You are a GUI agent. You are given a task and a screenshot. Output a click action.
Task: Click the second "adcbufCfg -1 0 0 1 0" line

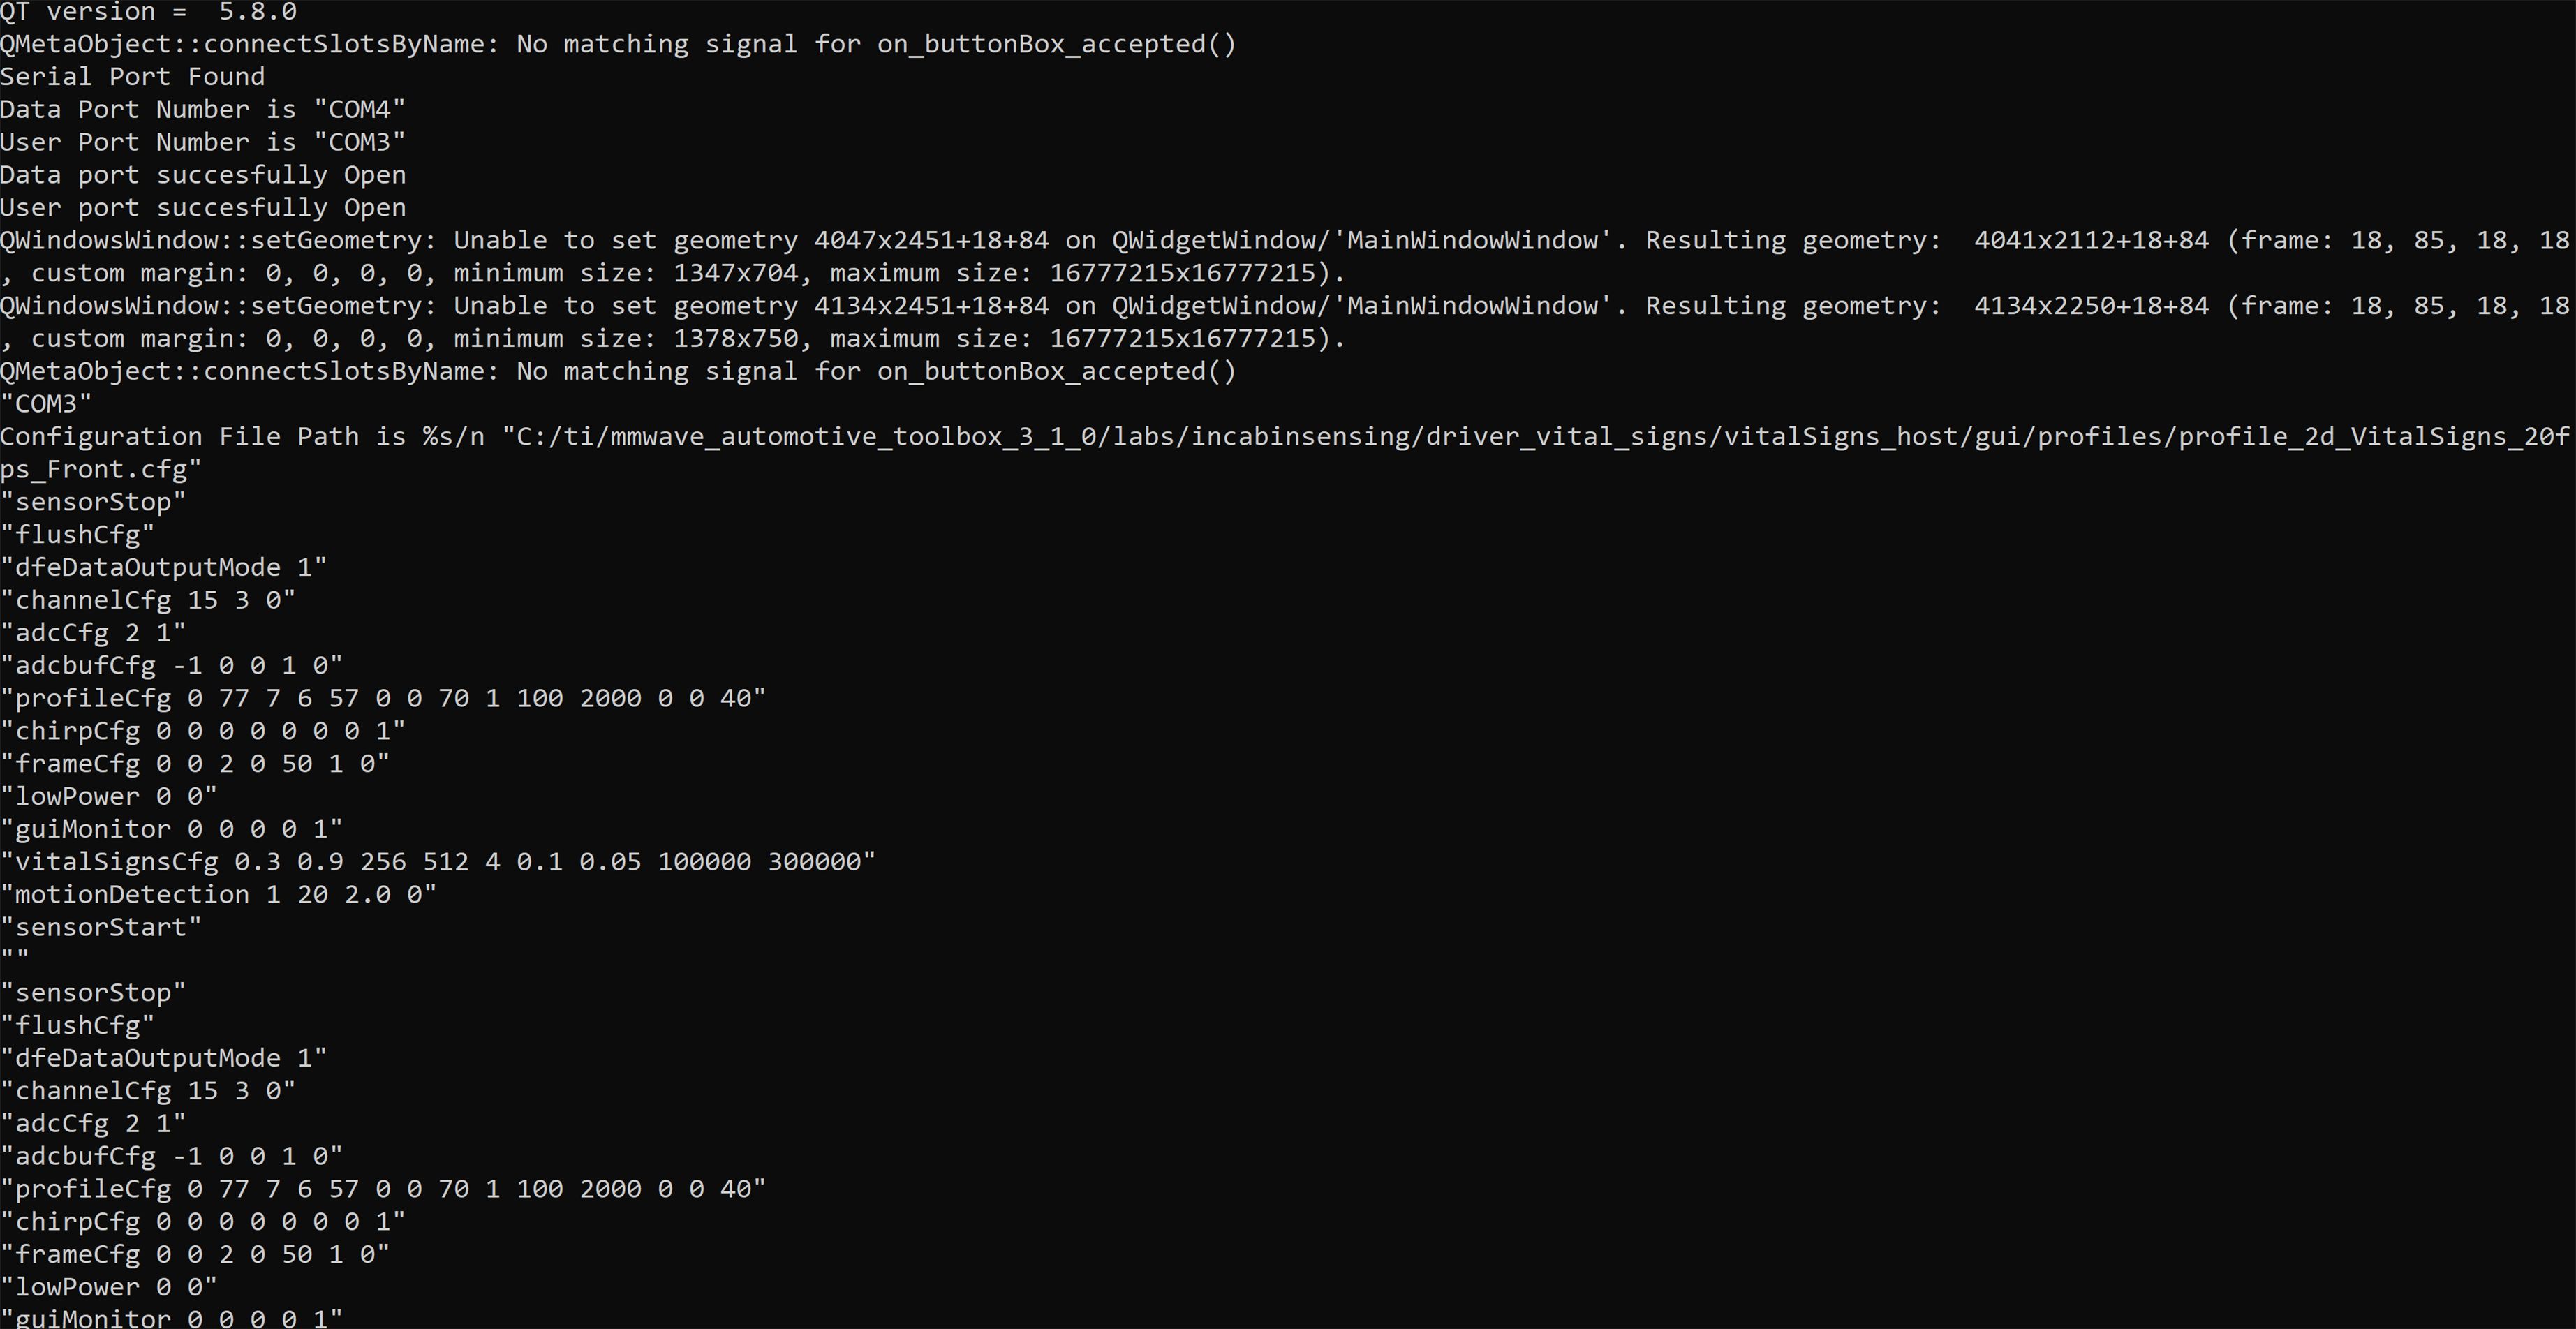click(x=172, y=1157)
